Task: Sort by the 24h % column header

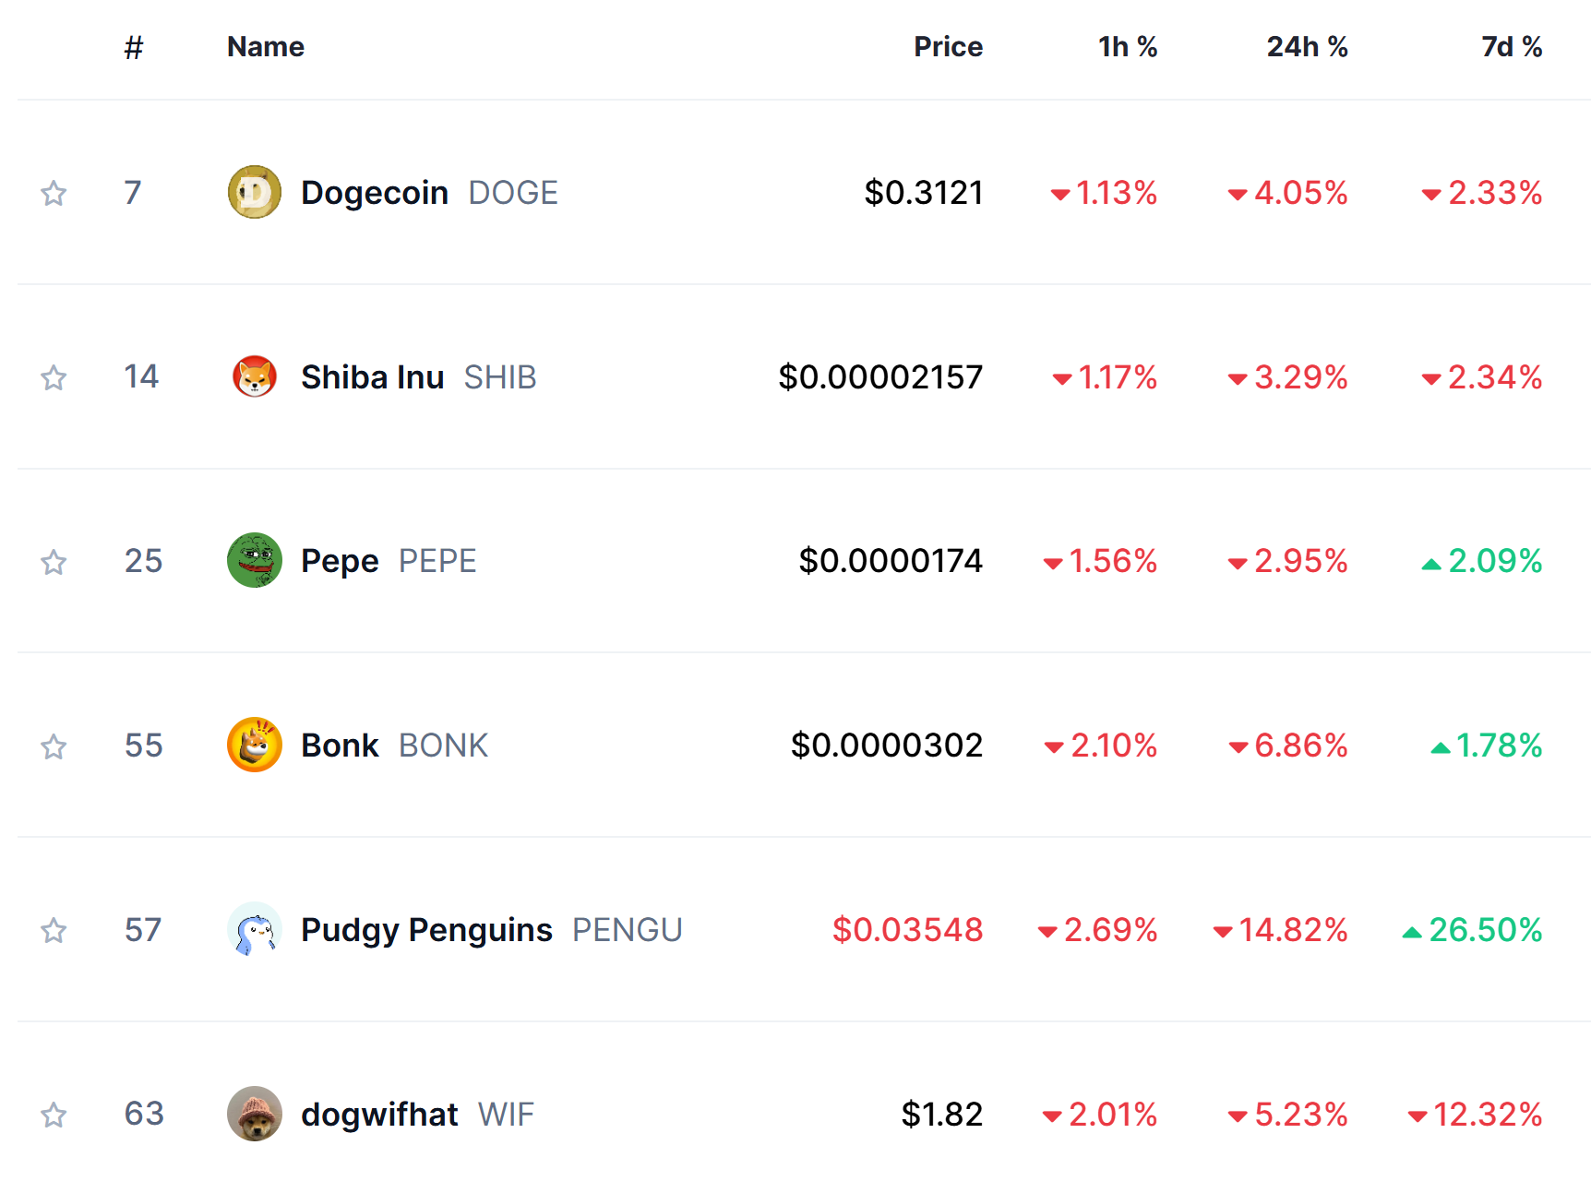Action: [1306, 47]
